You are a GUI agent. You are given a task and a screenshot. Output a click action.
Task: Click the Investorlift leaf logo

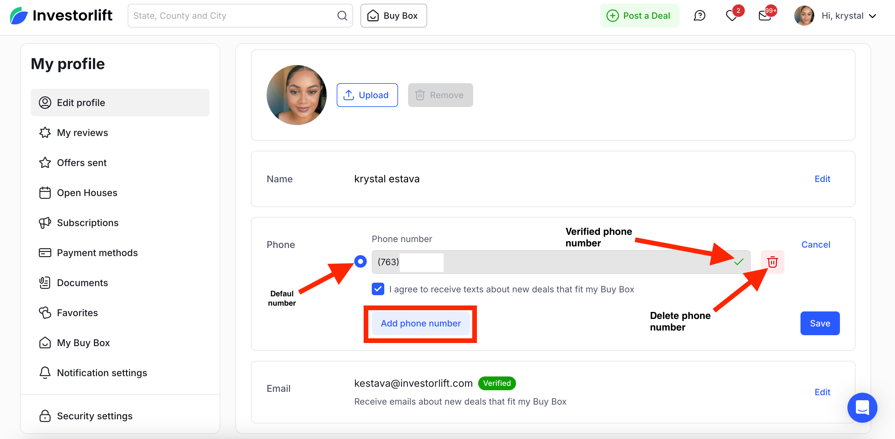click(19, 16)
